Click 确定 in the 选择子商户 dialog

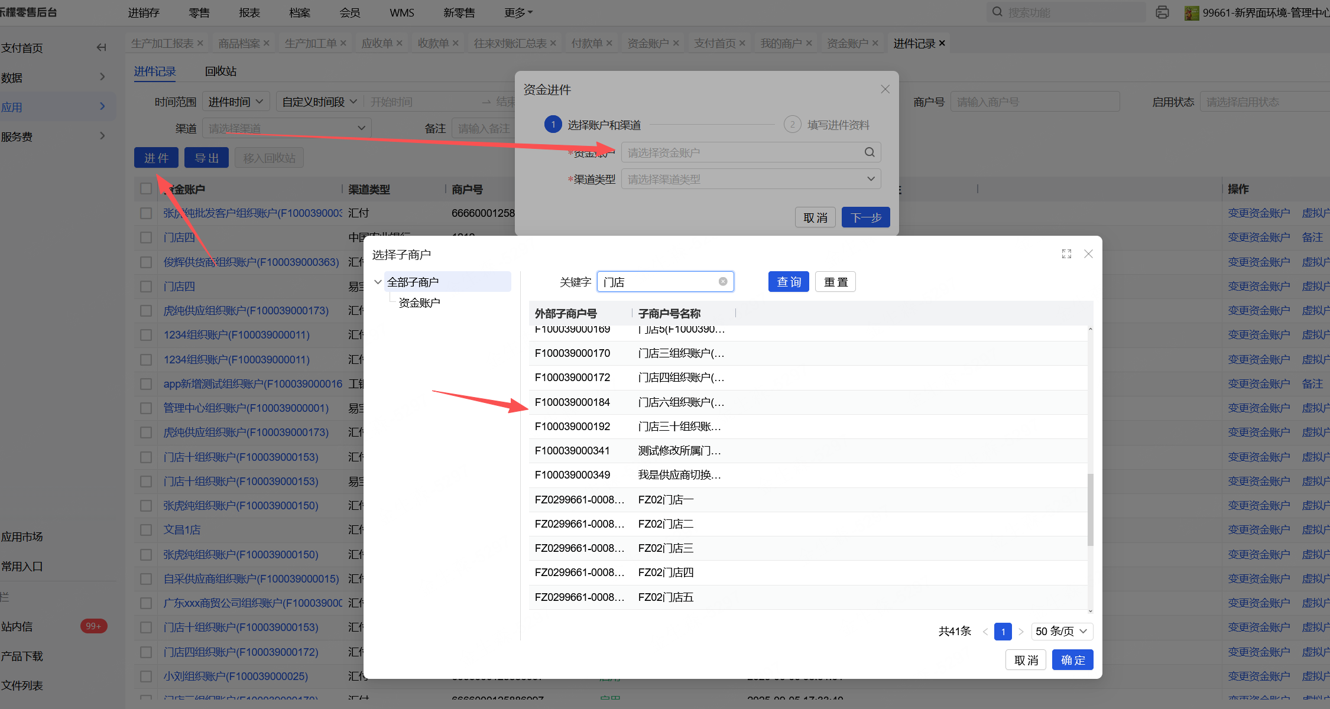1072,660
